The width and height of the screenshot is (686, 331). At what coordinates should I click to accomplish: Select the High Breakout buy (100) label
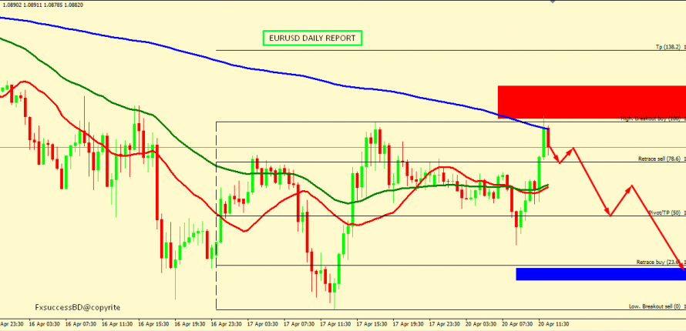pyautogui.click(x=651, y=119)
